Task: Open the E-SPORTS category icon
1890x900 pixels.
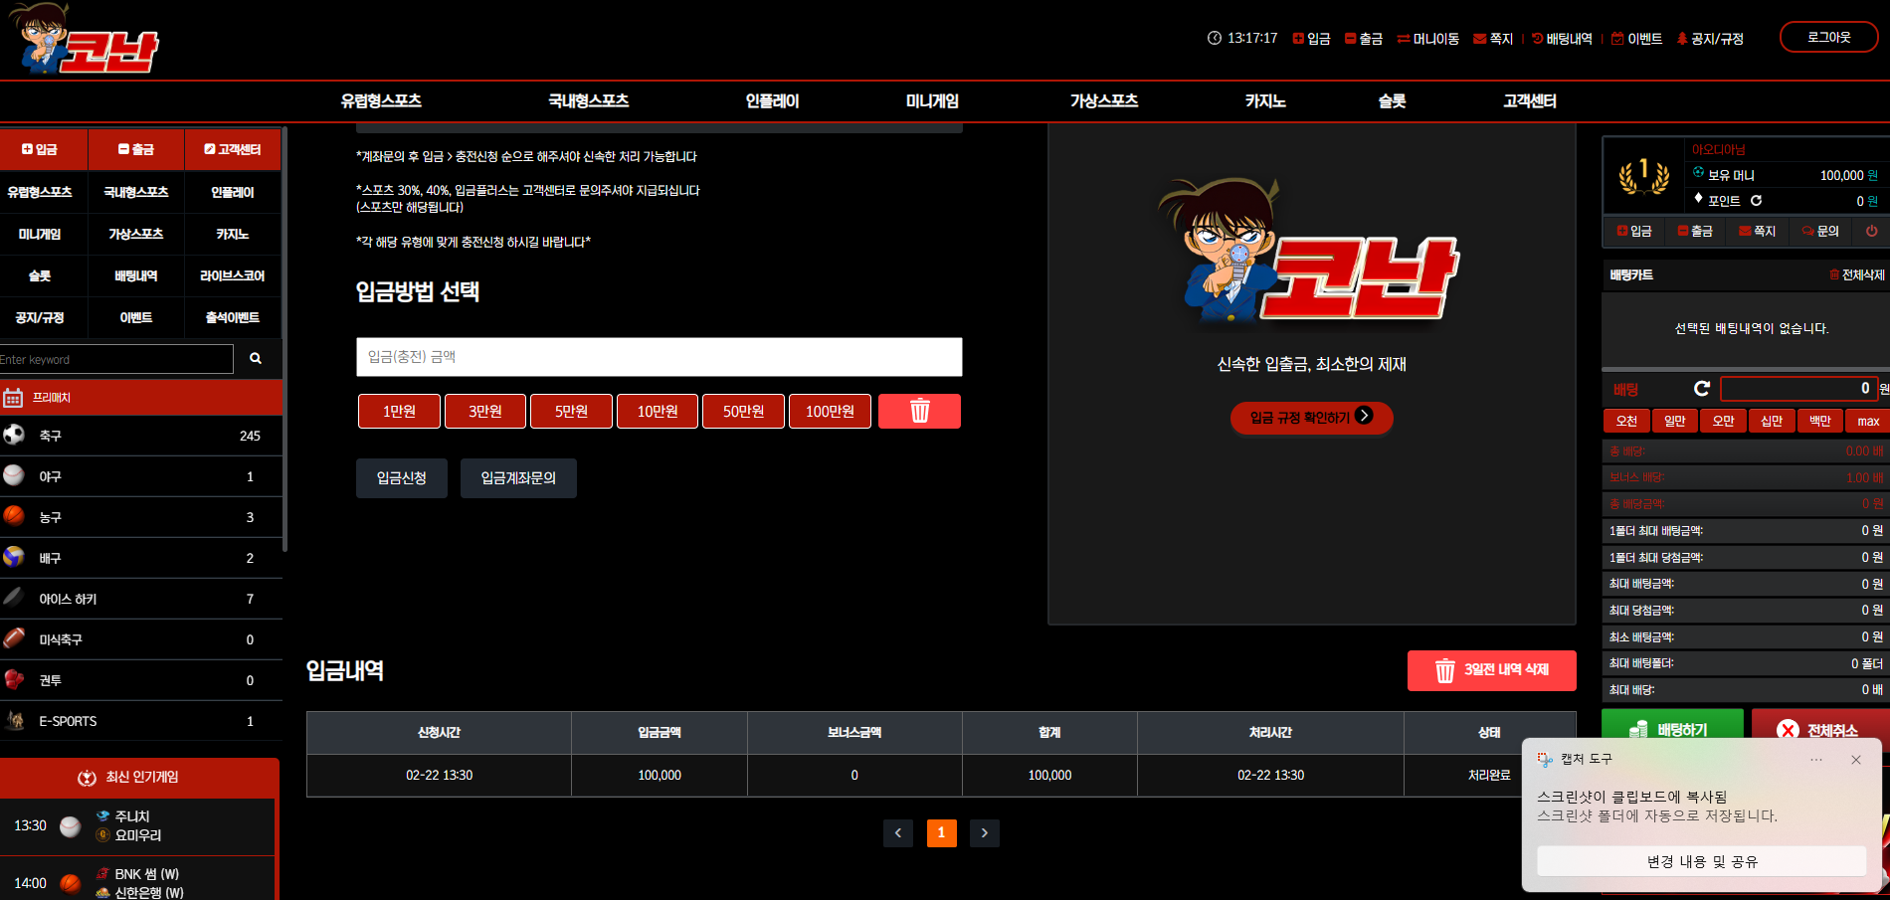Action: [14, 721]
